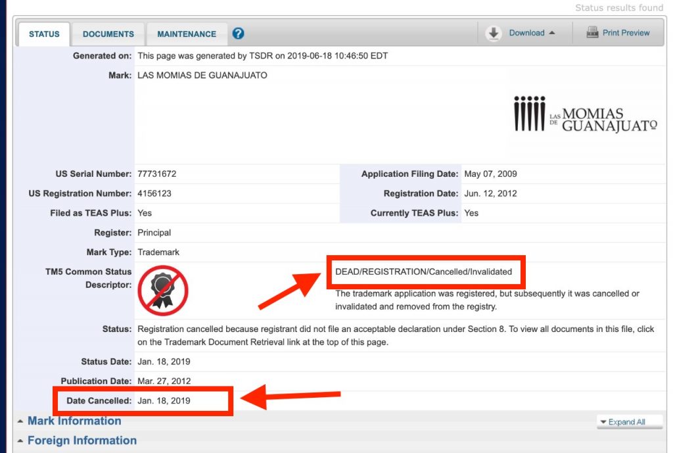673x453 pixels.
Task: Switch to the DOCUMENTS tab
Action: pos(108,34)
